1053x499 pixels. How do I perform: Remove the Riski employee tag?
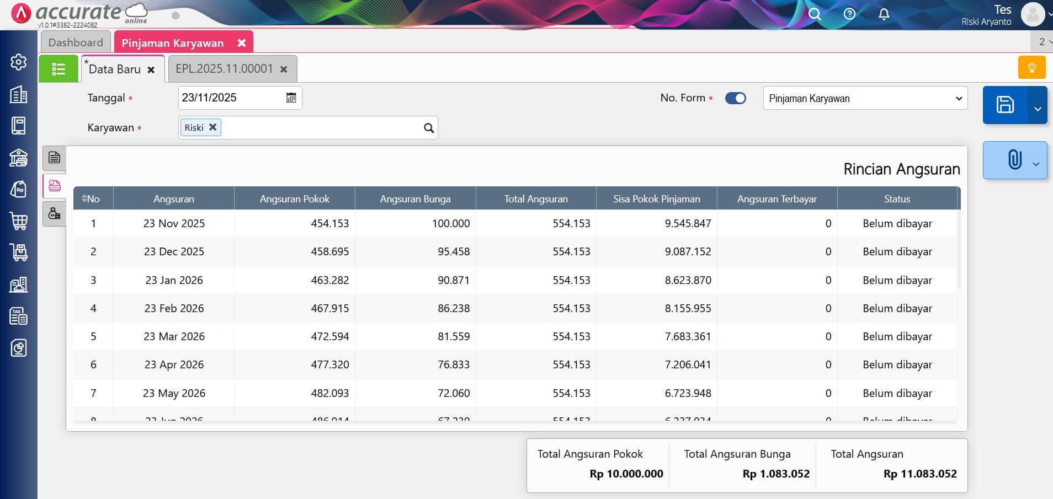tap(212, 127)
